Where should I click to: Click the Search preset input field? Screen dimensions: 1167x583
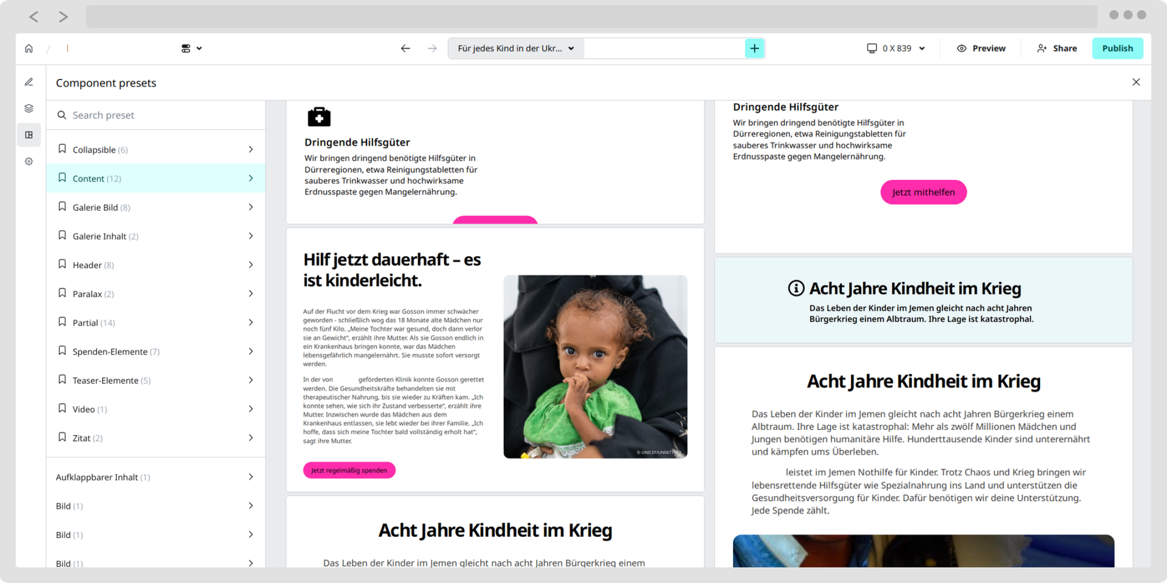click(x=156, y=115)
